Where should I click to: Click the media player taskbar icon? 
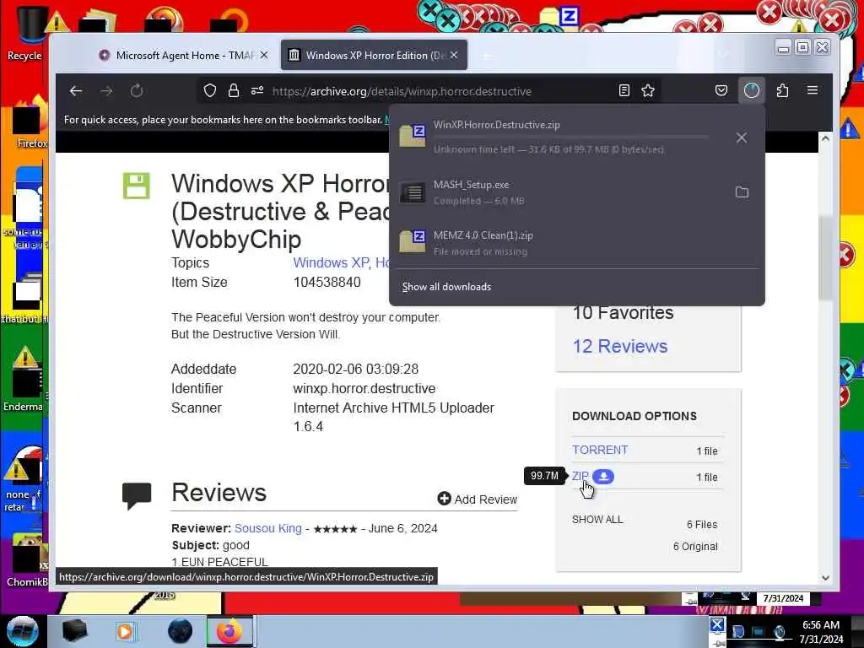pos(126,631)
